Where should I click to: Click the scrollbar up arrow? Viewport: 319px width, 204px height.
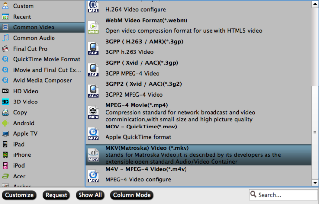315,4
